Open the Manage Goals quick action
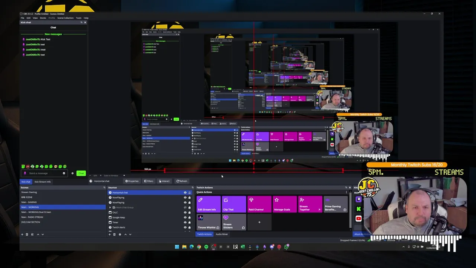This screenshot has height=268, width=476. pyautogui.click(x=284, y=204)
